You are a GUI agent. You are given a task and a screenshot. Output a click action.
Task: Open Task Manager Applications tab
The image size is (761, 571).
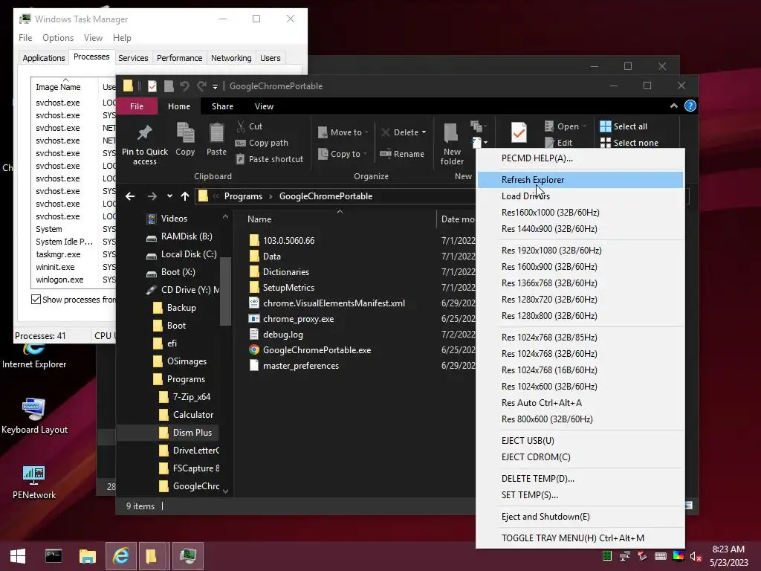tap(44, 58)
